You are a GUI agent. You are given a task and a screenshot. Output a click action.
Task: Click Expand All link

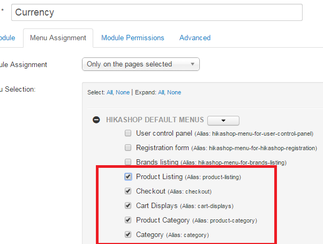click(161, 92)
